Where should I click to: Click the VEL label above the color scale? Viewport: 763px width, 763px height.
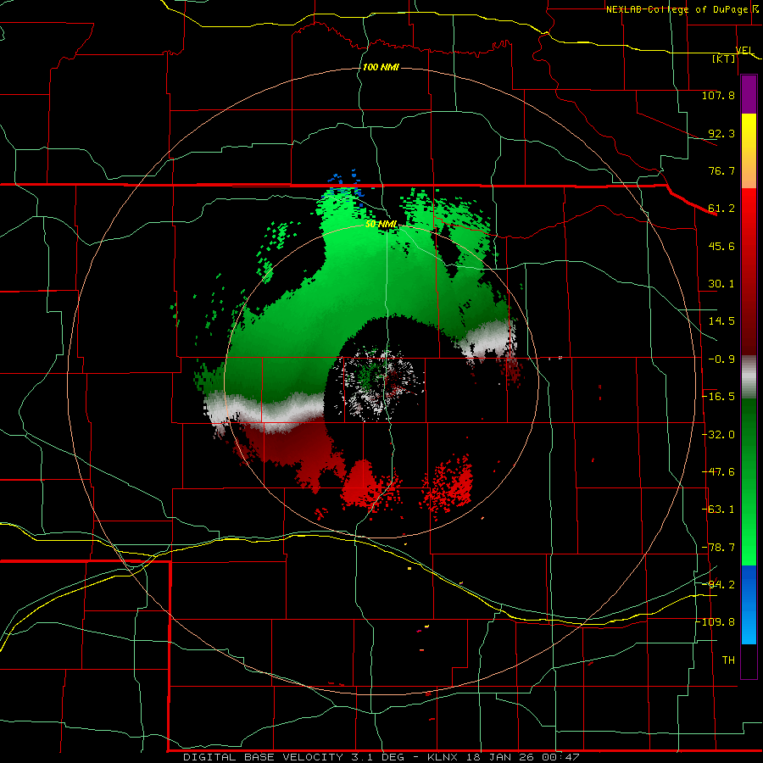pos(744,50)
